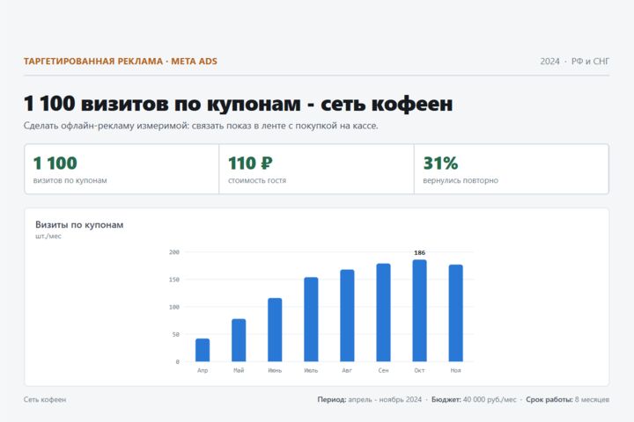The width and height of the screenshot is (634, 422).
Task: Select the May bar in the chart
Action: (x=239, y=340)
